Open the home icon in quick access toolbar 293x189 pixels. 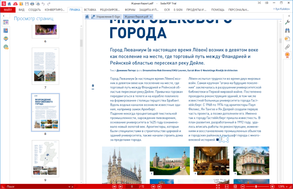tap(9, 3)
